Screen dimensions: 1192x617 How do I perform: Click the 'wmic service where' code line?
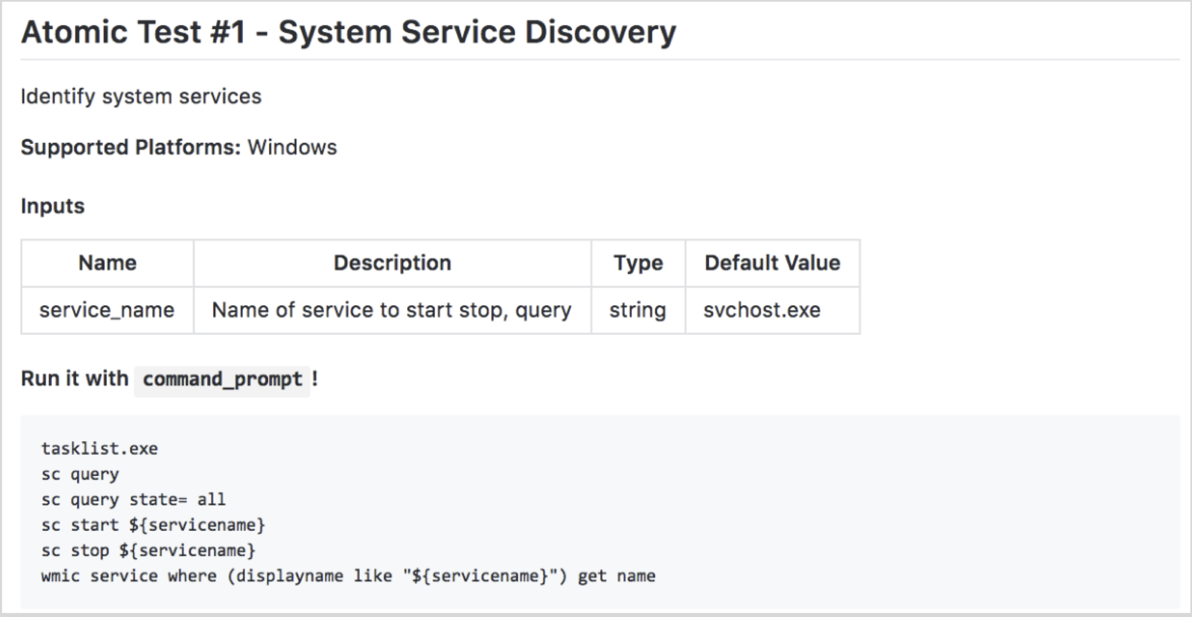(x=349, y=576)
